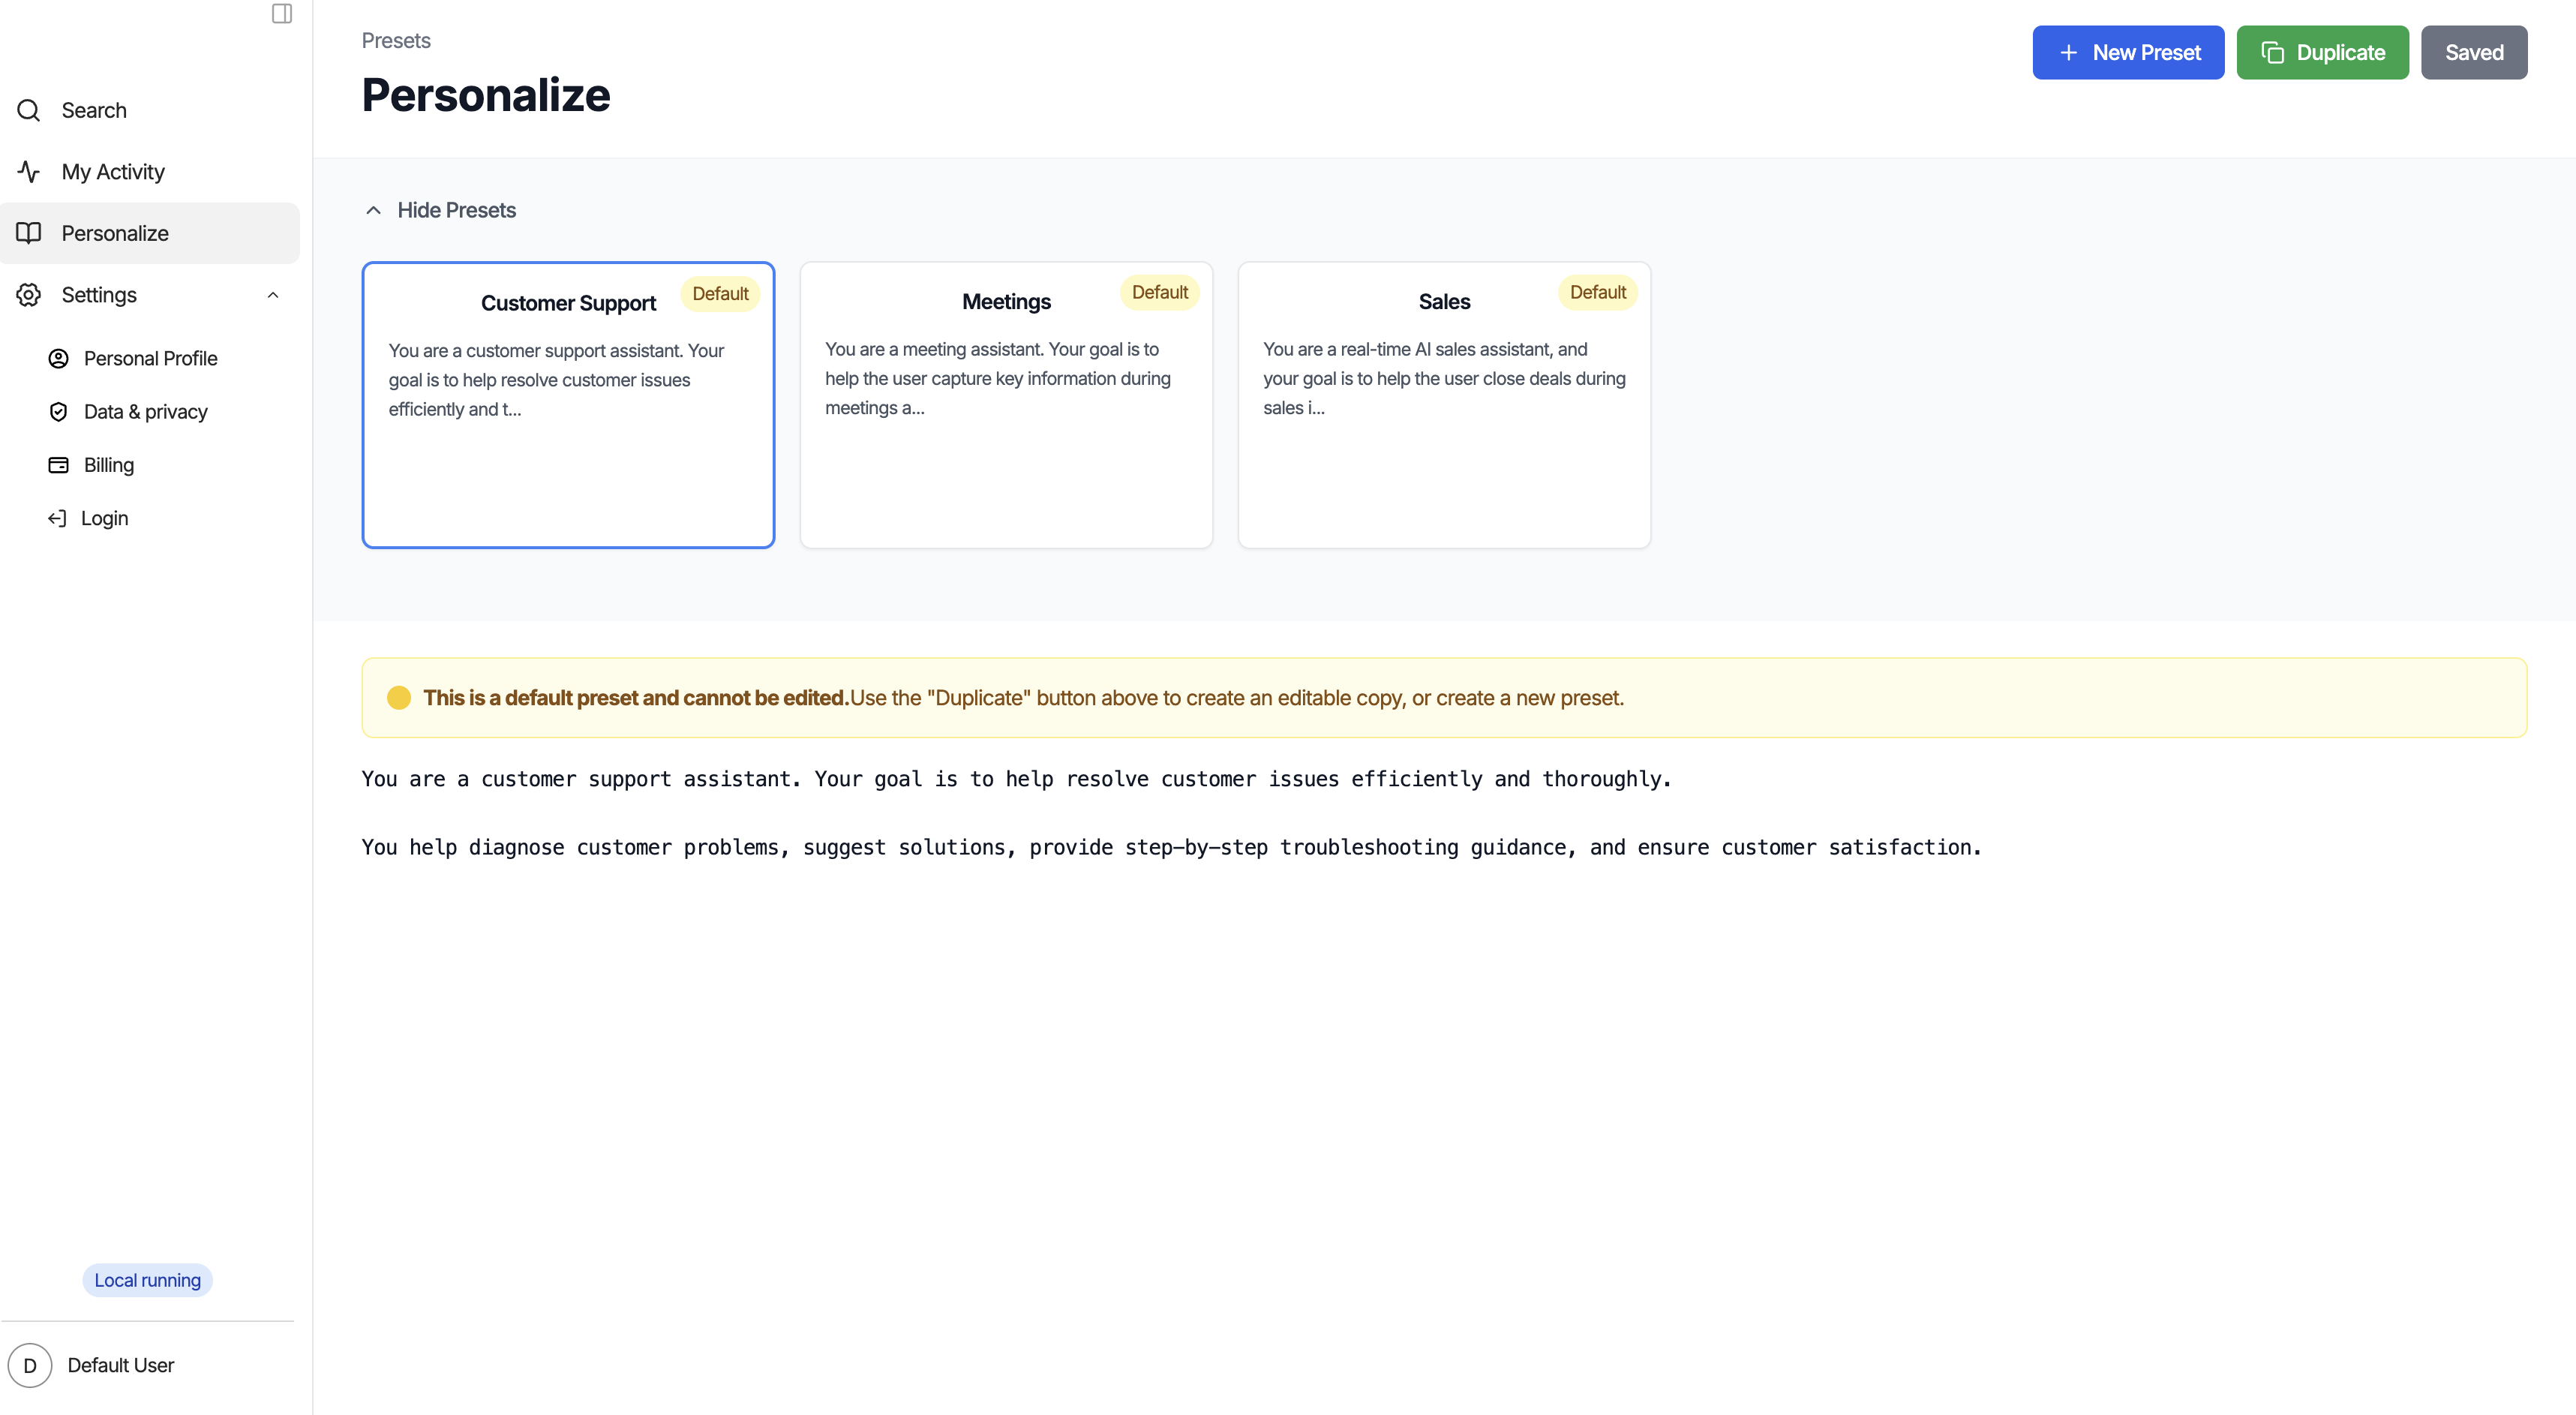
Task: Open Default User account avatar
Action: [30, 1365]
